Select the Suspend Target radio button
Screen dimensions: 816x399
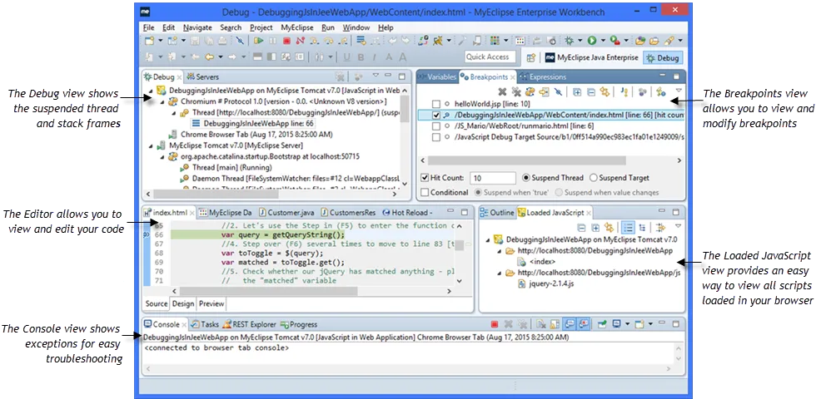pyautogui.click(x=593, y=178)
